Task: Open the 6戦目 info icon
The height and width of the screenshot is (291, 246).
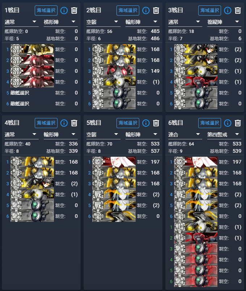Action: click(228, 123)
